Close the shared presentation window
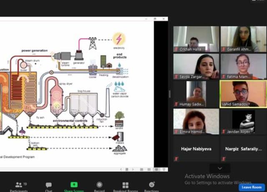 click(164, 19)
